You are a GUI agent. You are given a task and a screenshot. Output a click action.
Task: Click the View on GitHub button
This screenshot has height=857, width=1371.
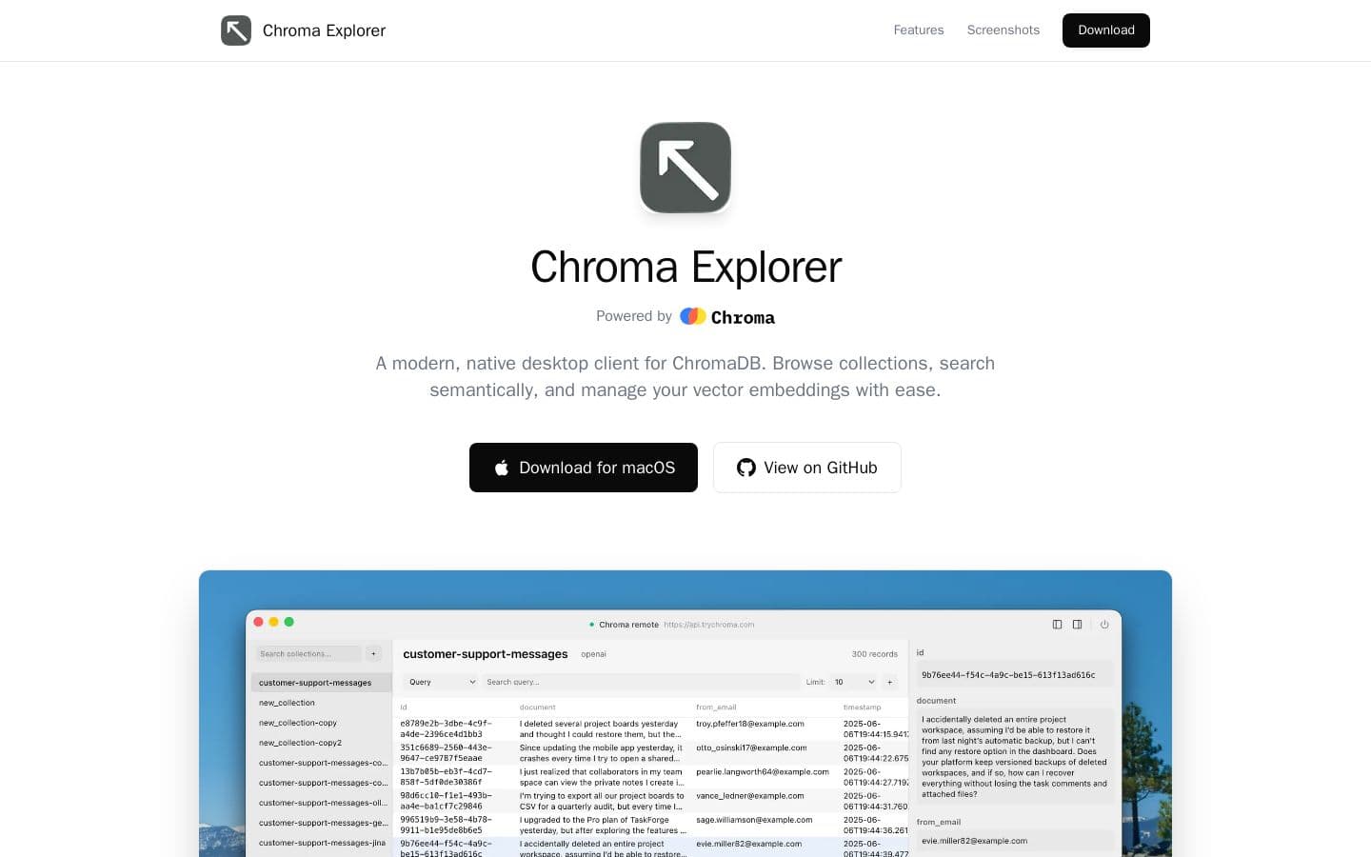coord(806,468)
